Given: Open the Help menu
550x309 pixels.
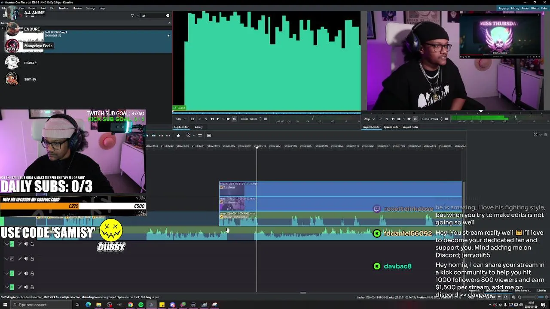Looking at the screenshot, I should tap(102, 8).
